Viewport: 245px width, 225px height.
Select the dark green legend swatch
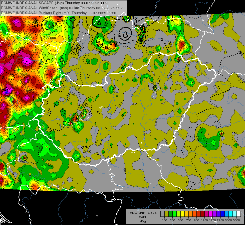click(x=171, y=214)
